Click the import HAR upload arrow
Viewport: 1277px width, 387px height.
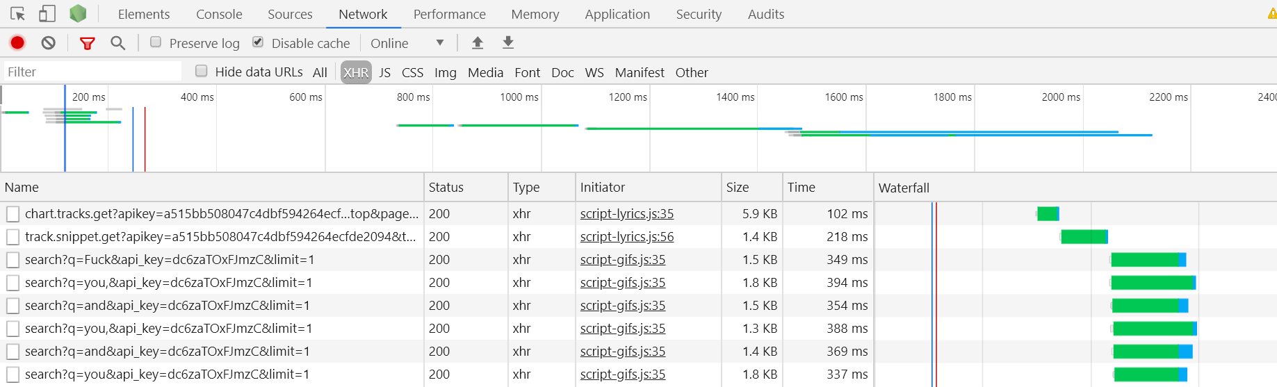click(x=478, y=43)
